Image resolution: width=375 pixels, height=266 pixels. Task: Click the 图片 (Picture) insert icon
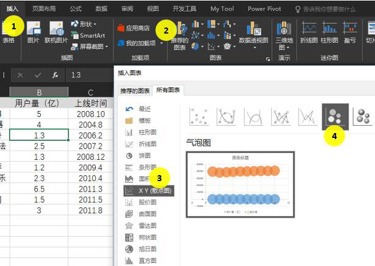(34, 32)
